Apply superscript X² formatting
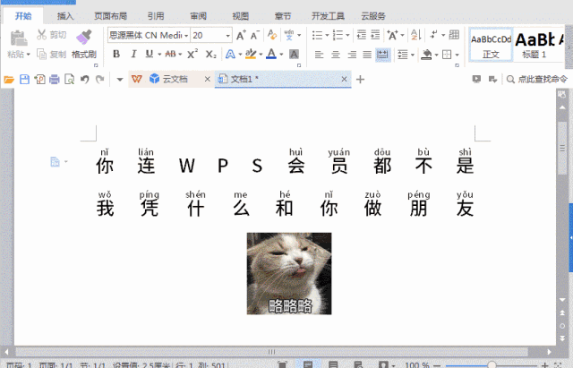Viewport: 573px width, 368px height. (x=192, y=54)
